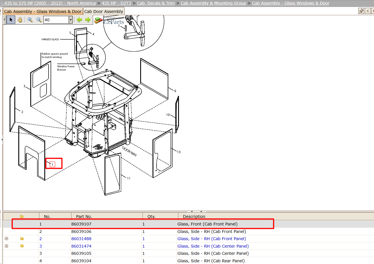Activate the hand pan tool
Image resolution: width=374 pixels, height=264 pixels.
pyautogui.click(x=20, y=20)
